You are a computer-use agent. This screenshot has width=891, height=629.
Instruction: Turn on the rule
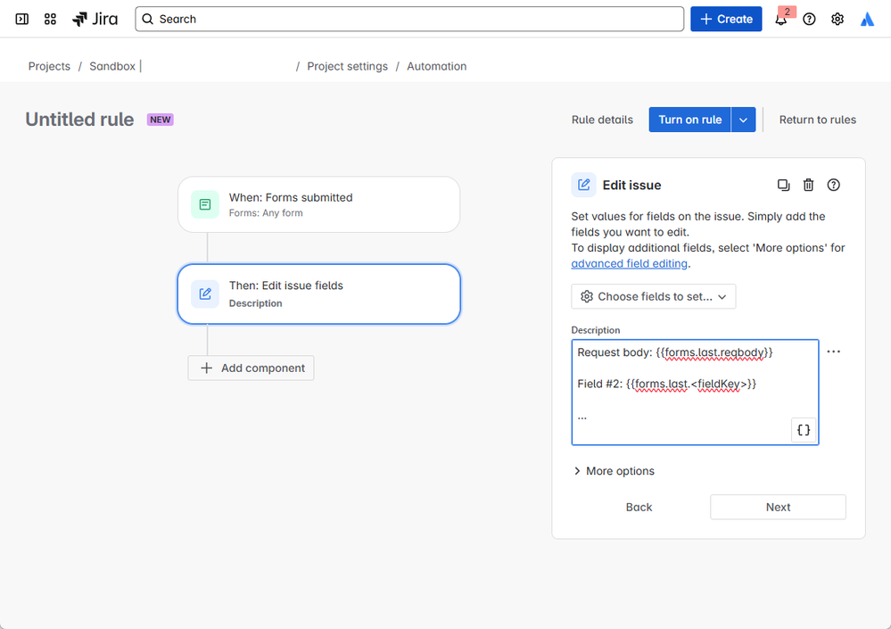[x=689, y=120]
